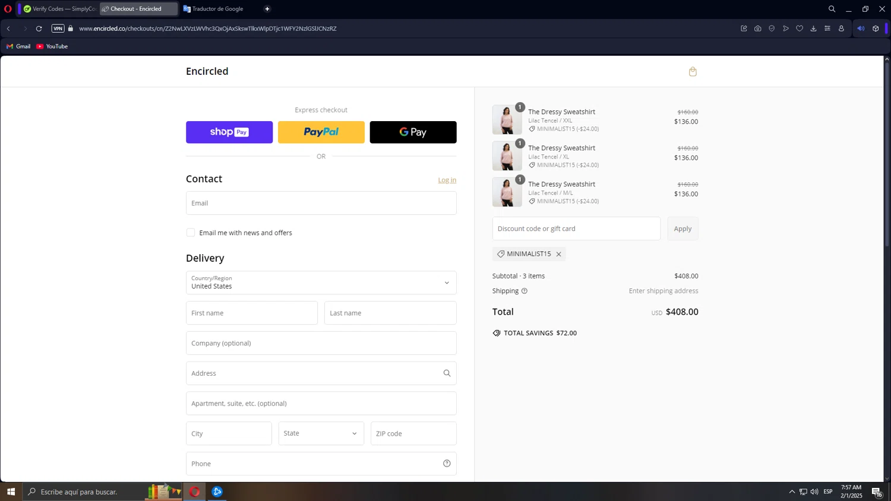Image resolution: width=891 pixels, height=501 pixels.
Task: Focus the Last name field
Action: coord(390,313)
